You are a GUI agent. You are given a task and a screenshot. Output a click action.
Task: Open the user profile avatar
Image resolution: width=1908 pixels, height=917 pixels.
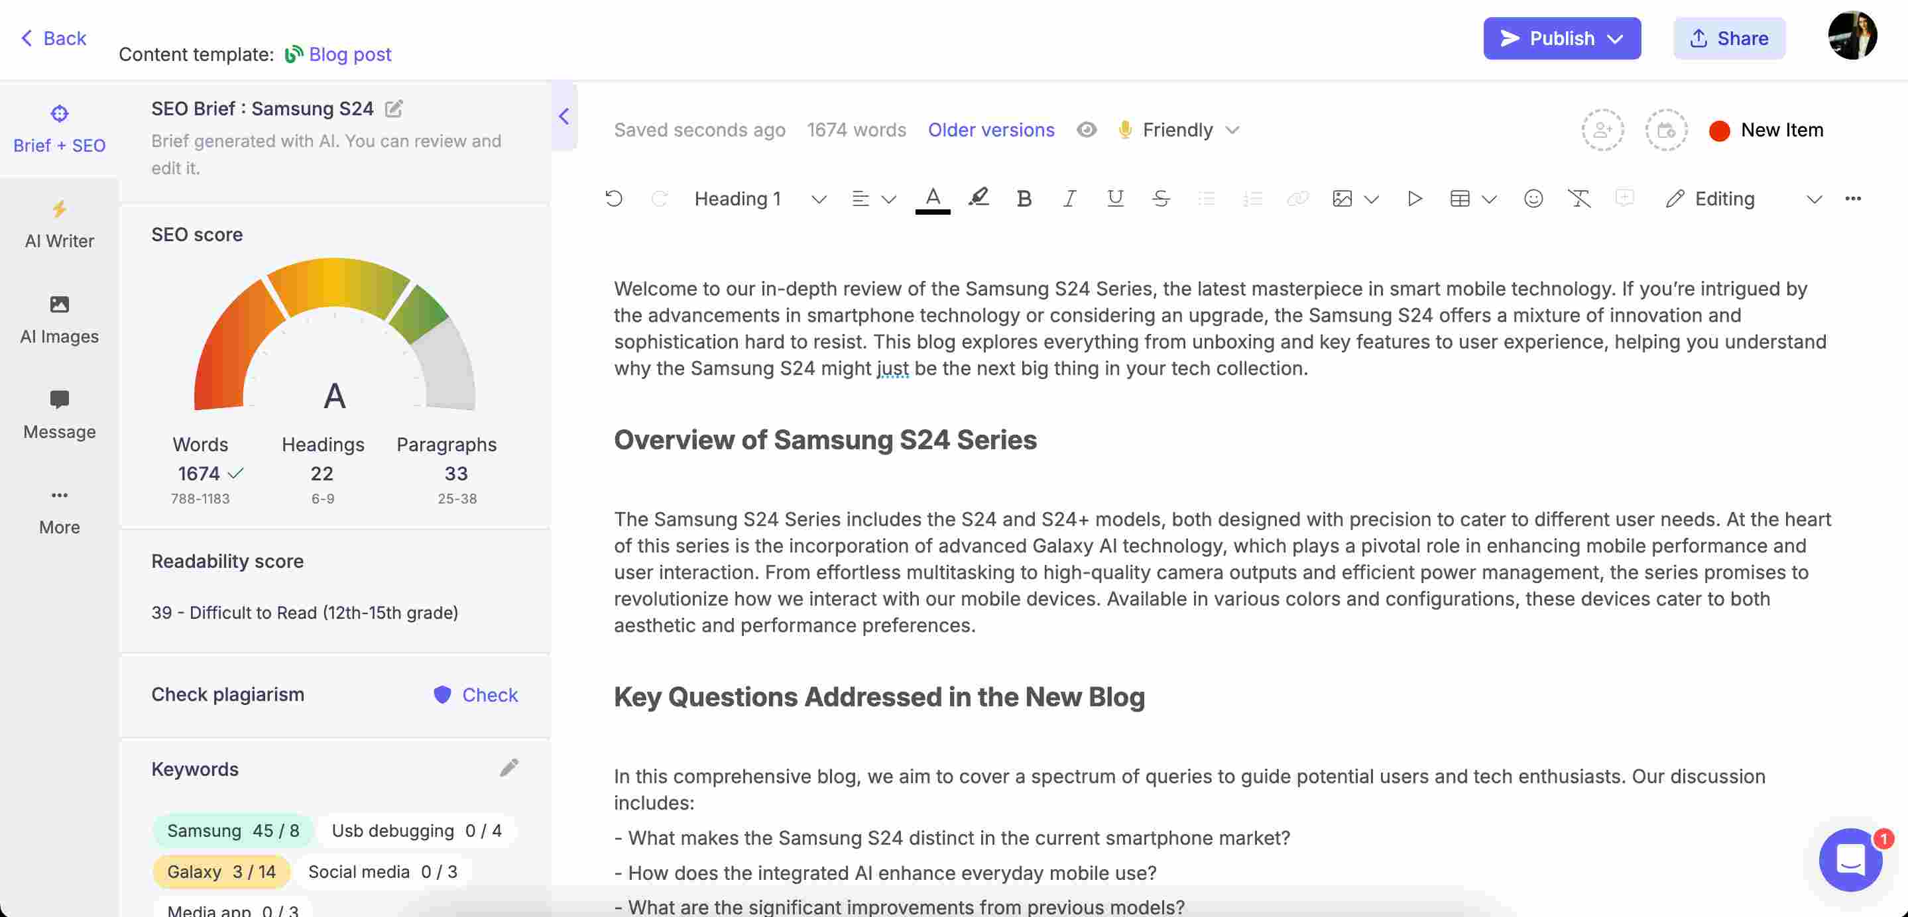point(1852,34)
